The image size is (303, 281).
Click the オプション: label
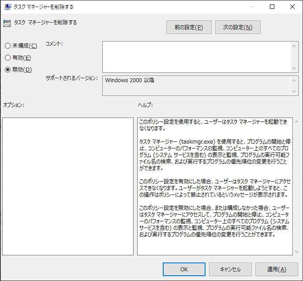[14, 105]
